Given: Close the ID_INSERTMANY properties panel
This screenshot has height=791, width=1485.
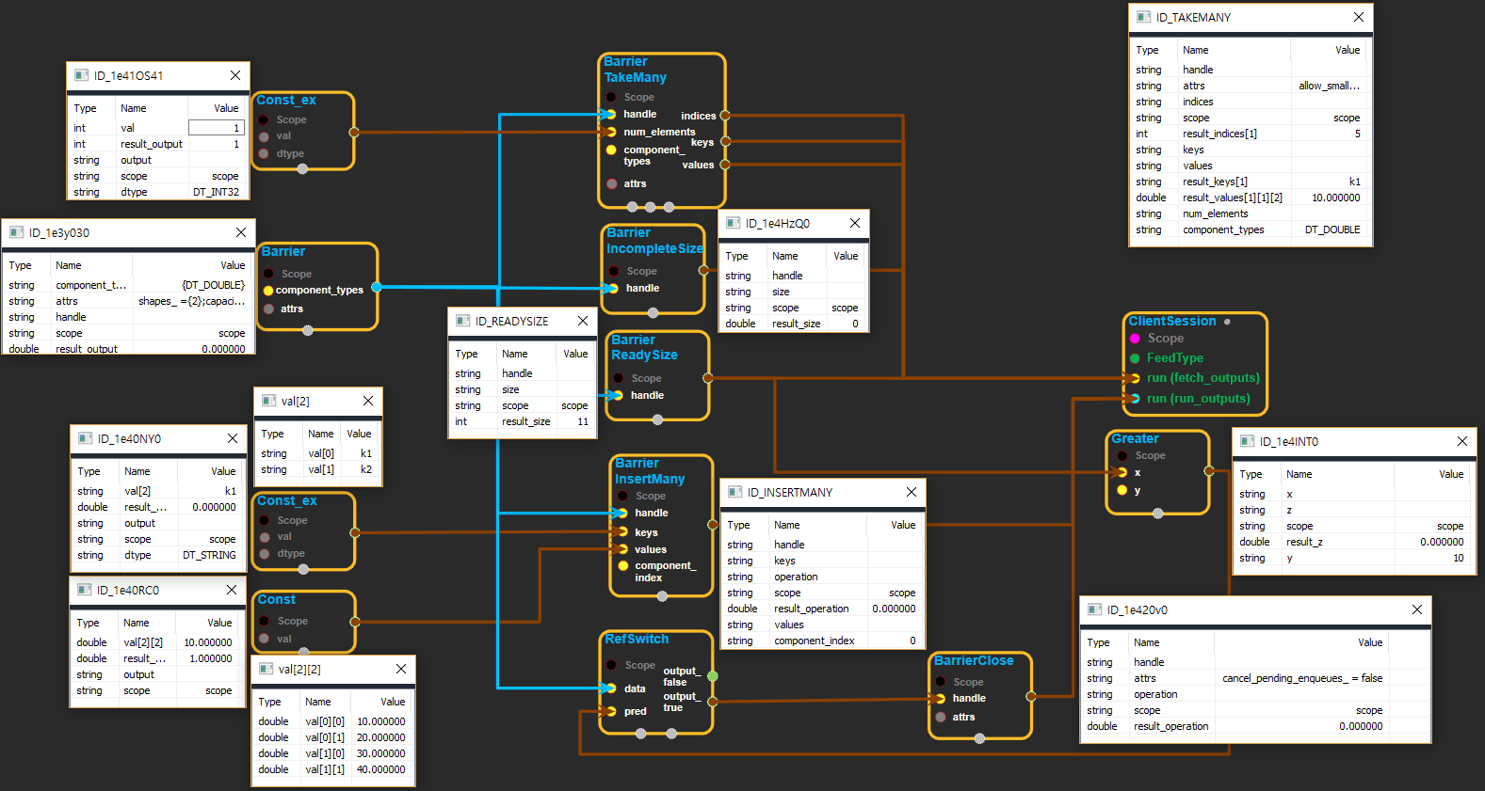Looking at the screenshot, I should click(911, 492).
